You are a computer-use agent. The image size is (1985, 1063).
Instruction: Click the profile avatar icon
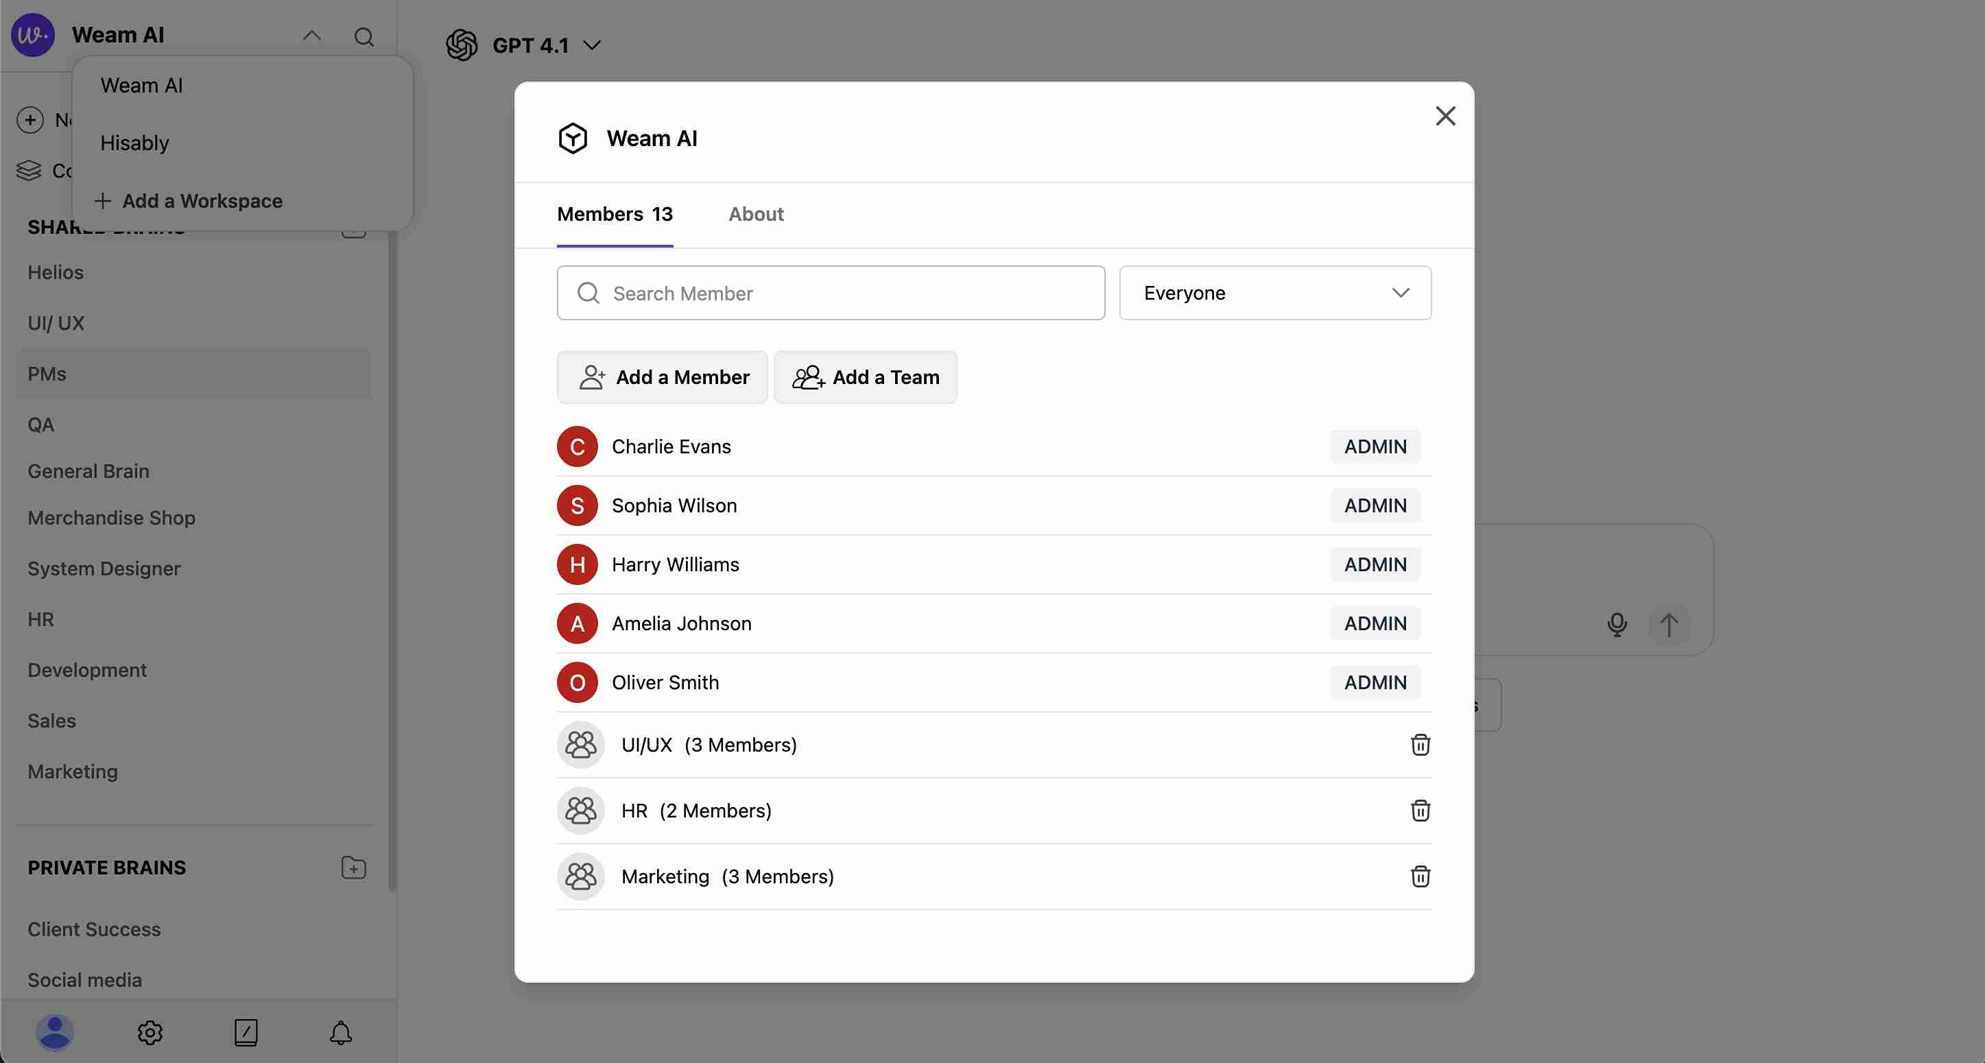(x=55, y=1032)
